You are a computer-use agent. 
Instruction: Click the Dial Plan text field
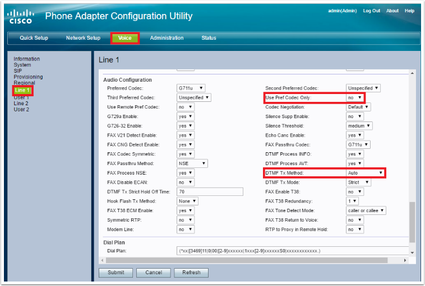coord(293,251)
